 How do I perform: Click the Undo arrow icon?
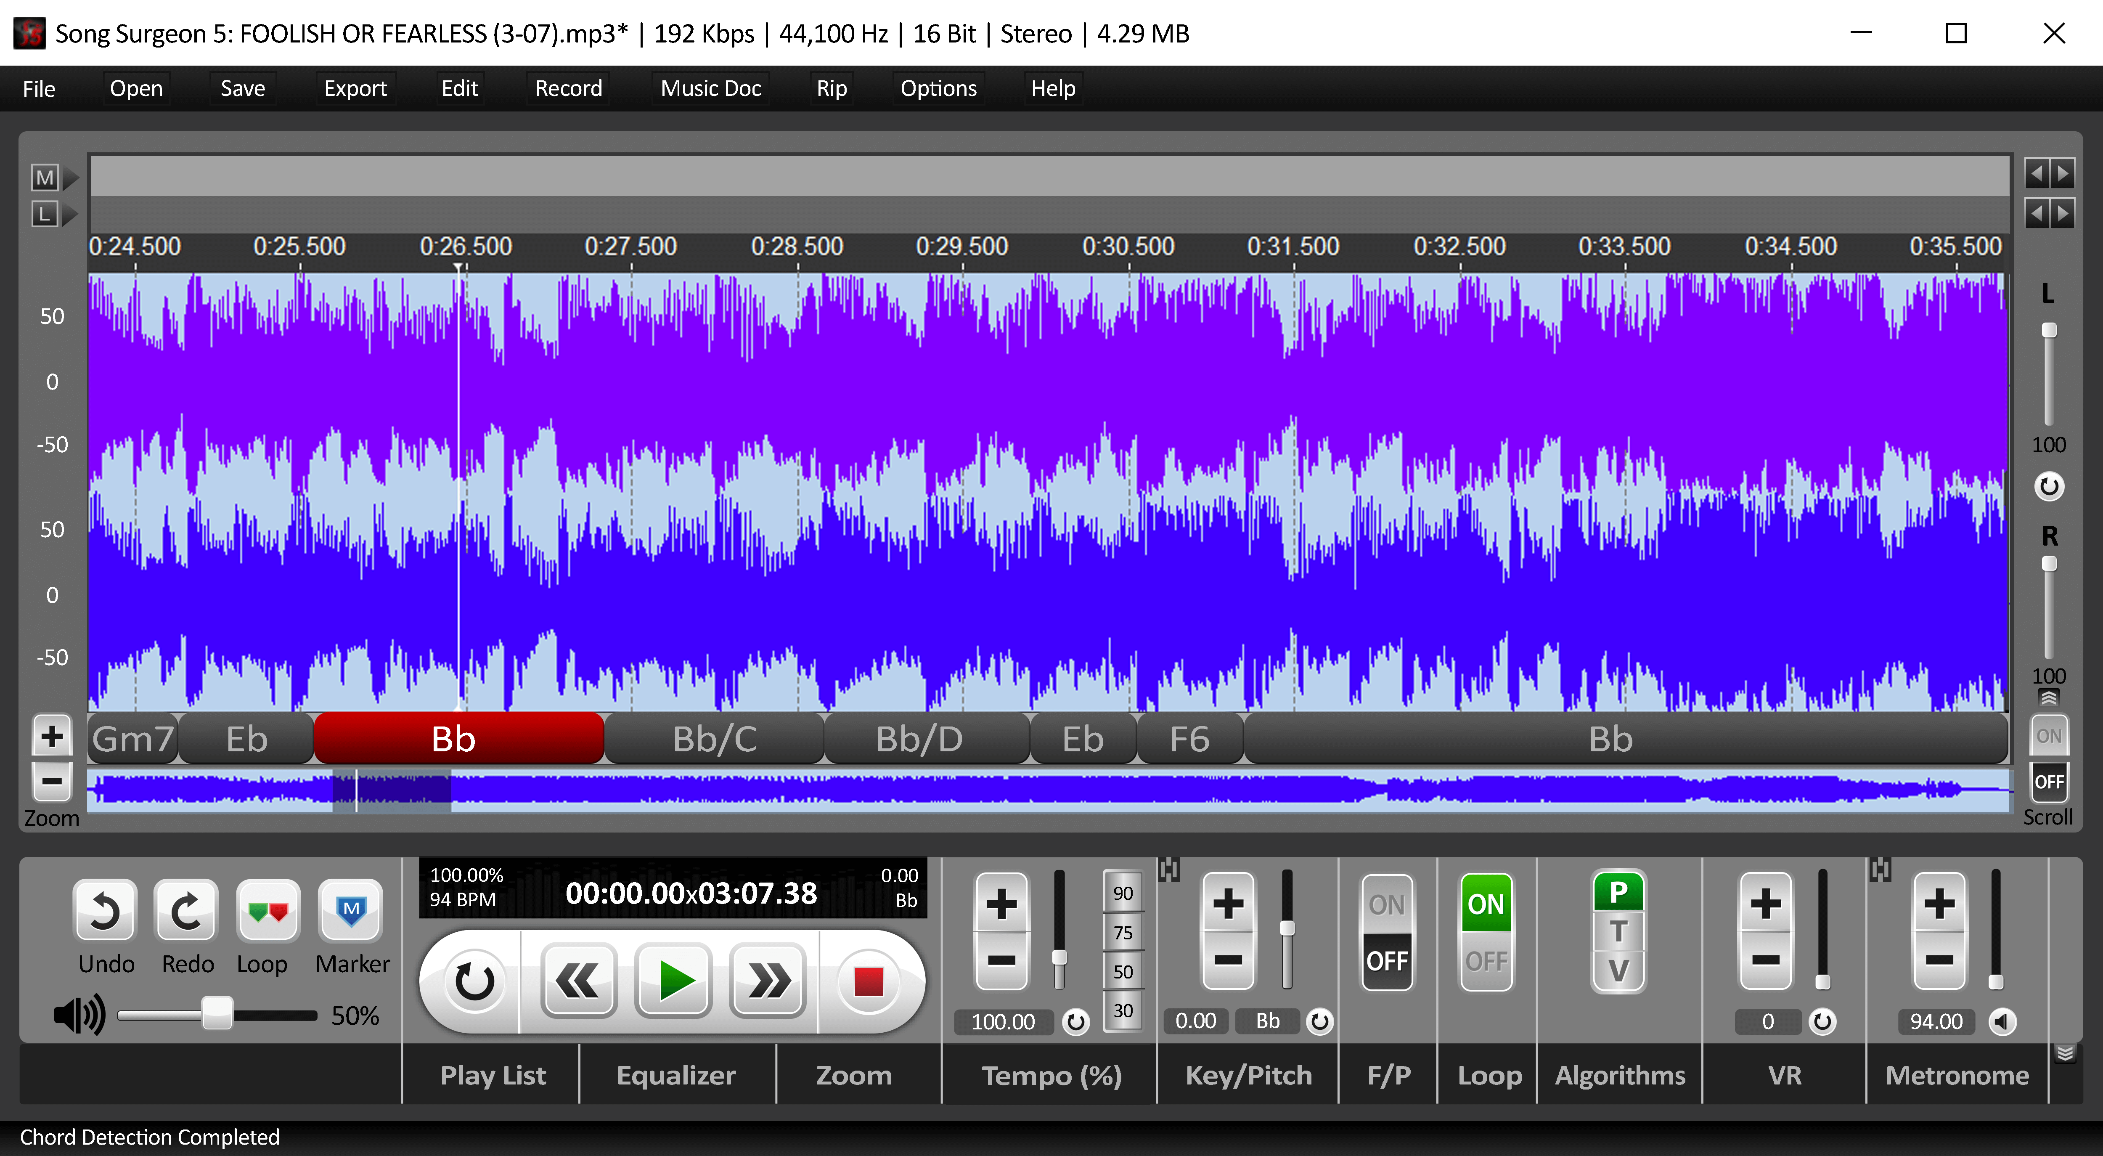(x=105, y=912)
